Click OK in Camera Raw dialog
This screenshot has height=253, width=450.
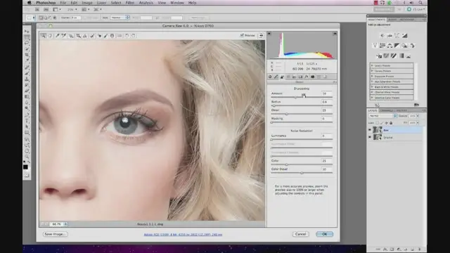pos(325,234)
